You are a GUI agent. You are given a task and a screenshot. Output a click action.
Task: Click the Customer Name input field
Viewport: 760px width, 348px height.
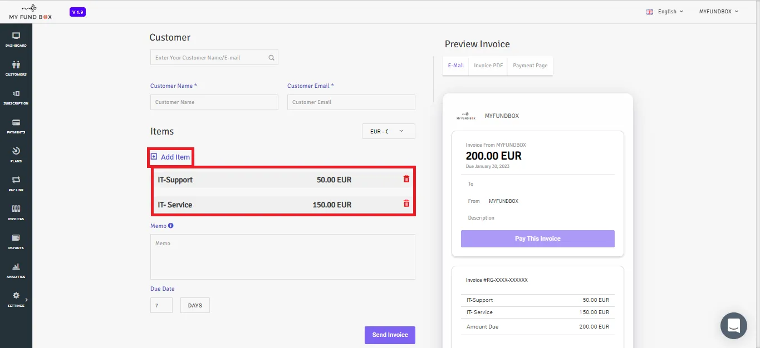(214, 102)
